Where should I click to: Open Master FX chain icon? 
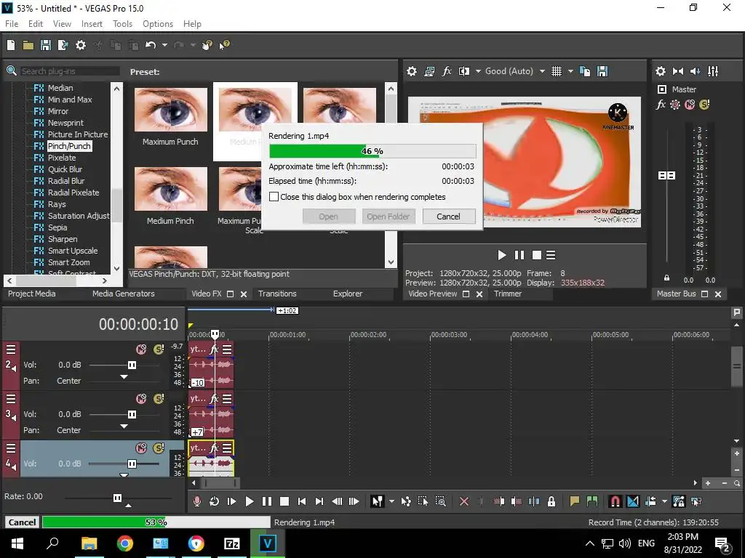(x=661, y=105)
